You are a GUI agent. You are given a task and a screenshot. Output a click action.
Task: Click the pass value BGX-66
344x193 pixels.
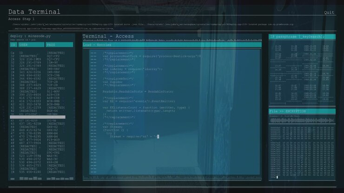pyautogui.click(x=52, y=111)
